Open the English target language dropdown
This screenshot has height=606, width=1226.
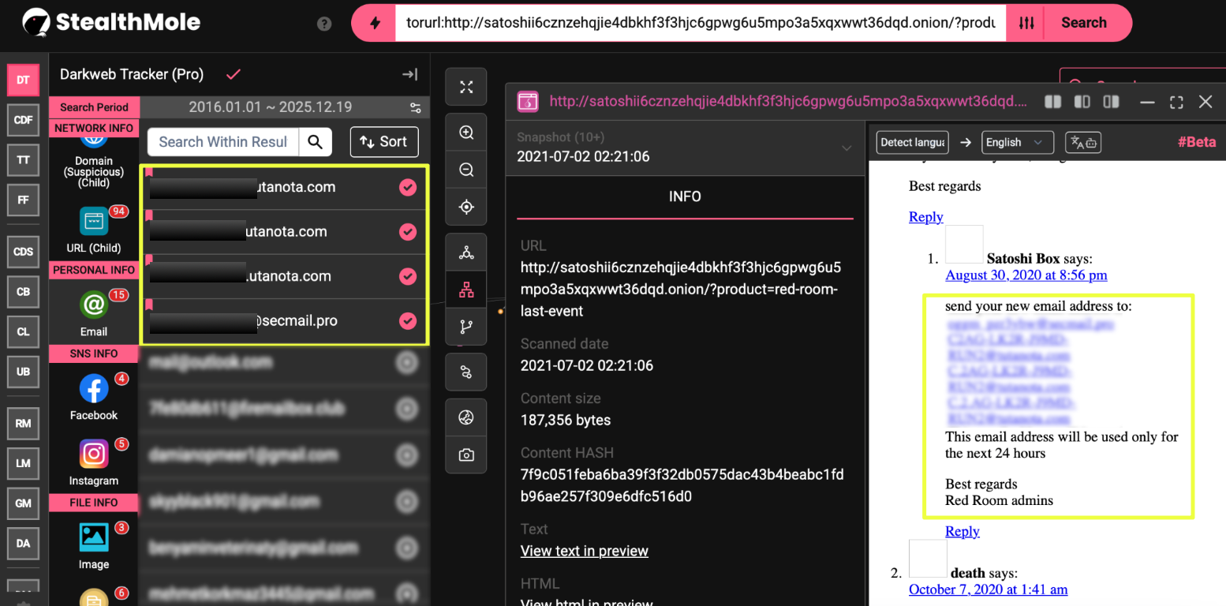(x=1017, y=143)
